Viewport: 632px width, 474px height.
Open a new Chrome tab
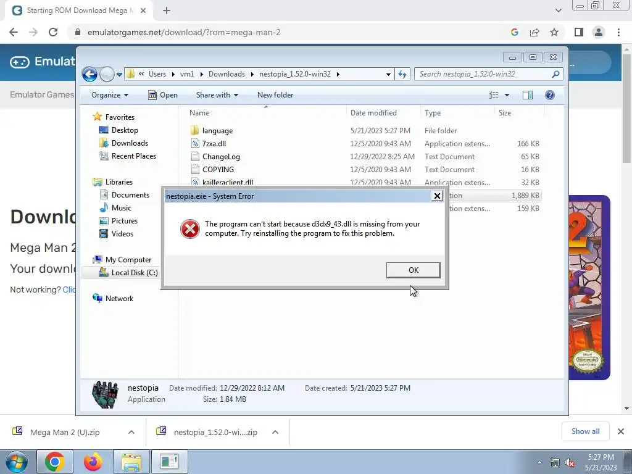167,10
